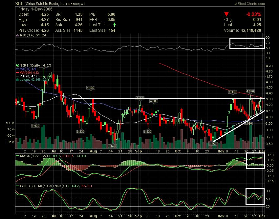Click the volume bars icon in the chart legend
Viewport: 279px width, 219px height.
[17, 80]
